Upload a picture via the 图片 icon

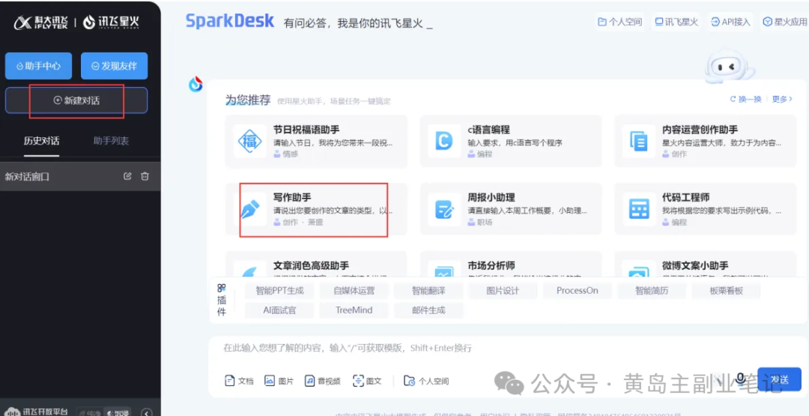tap(279, 381)
